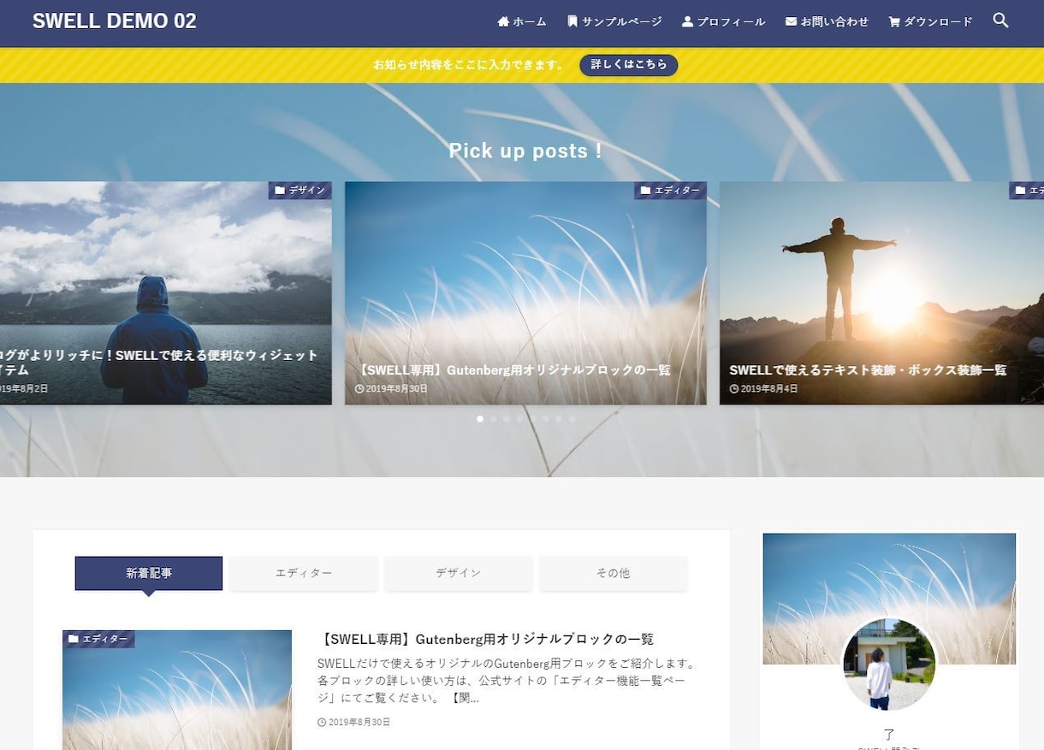
Task: Click clock icon by 2019年8月30日 in slider
Action: pos(359,388)
